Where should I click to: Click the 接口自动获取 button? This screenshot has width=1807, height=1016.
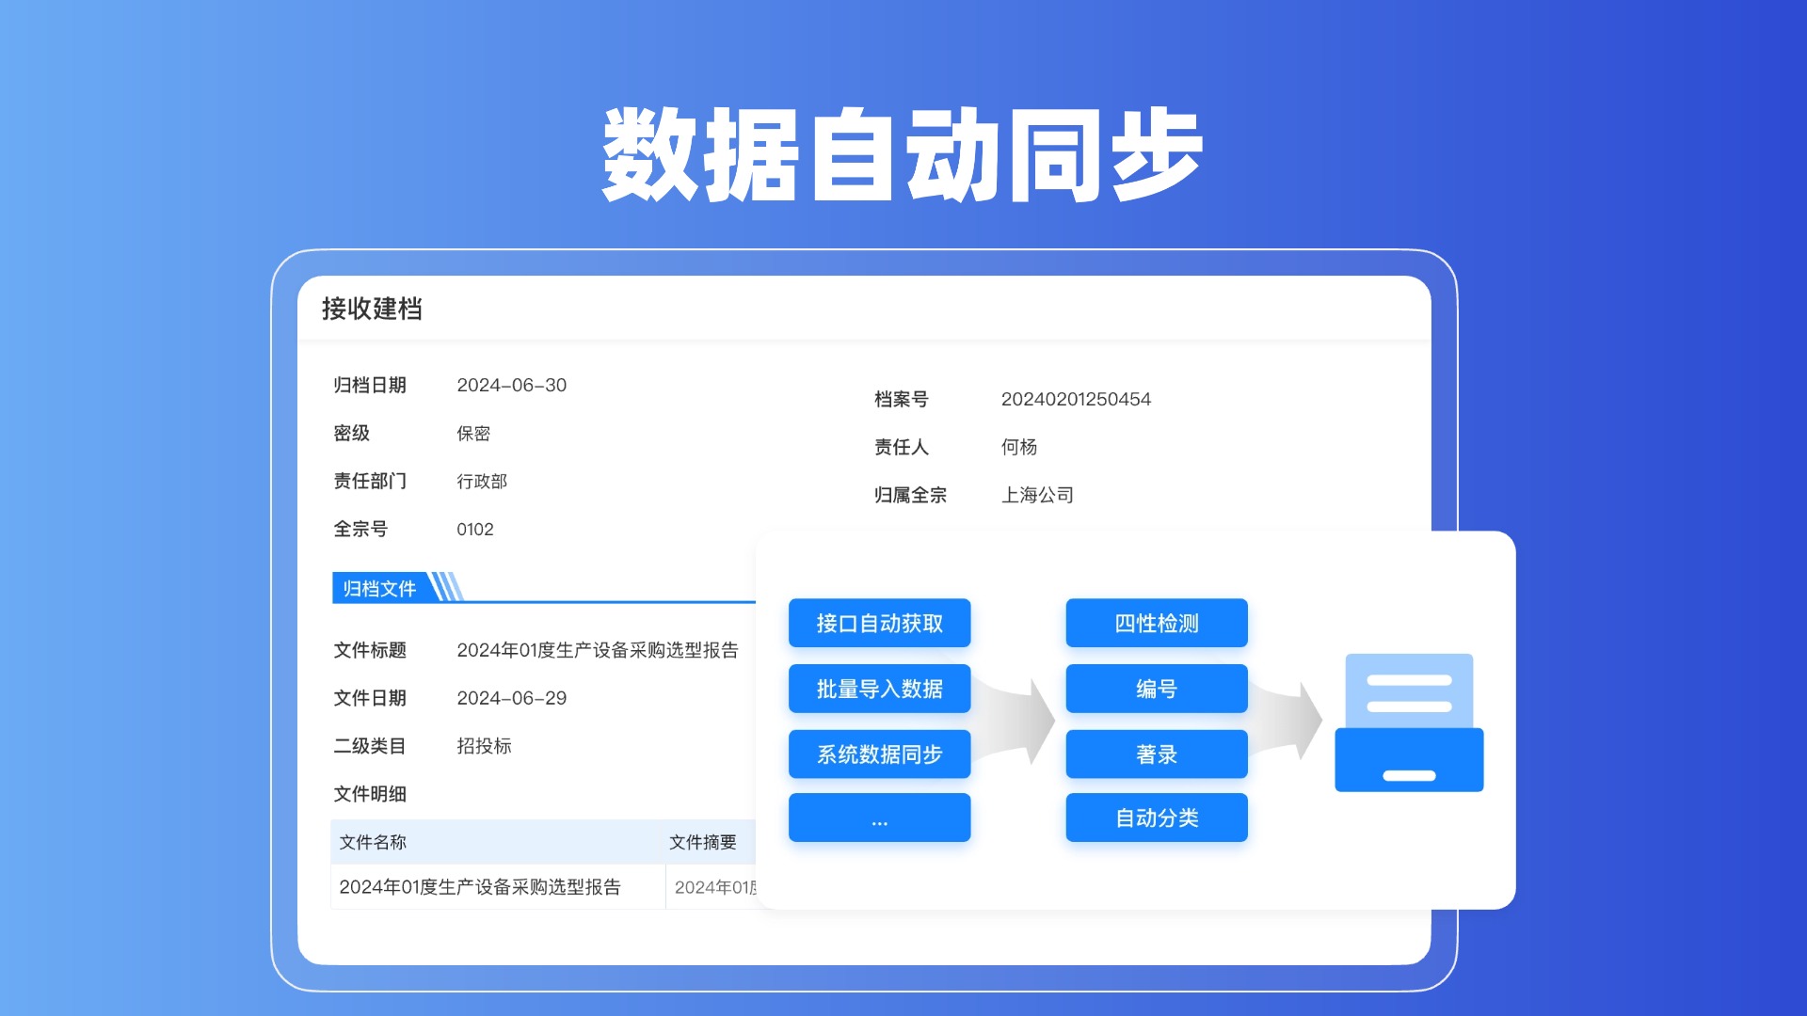879,623
